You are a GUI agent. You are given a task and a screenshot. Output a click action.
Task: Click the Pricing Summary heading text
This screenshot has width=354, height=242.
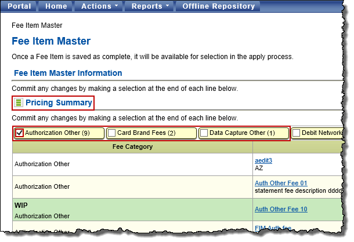59,103
